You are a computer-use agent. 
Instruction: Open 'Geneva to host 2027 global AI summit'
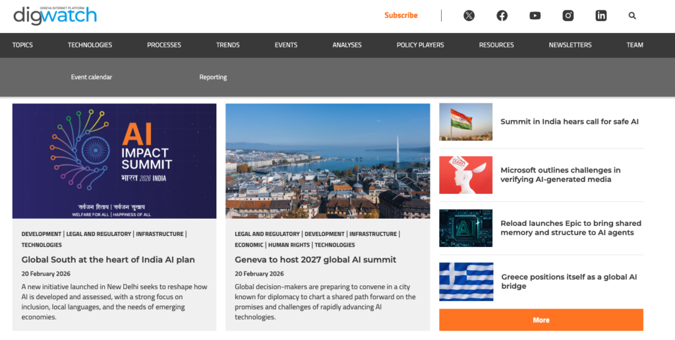316,260
